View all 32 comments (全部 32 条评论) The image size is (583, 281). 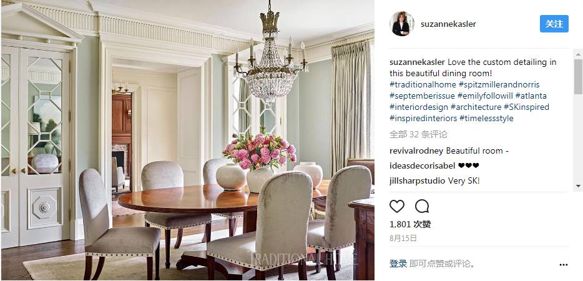(418, 134)
